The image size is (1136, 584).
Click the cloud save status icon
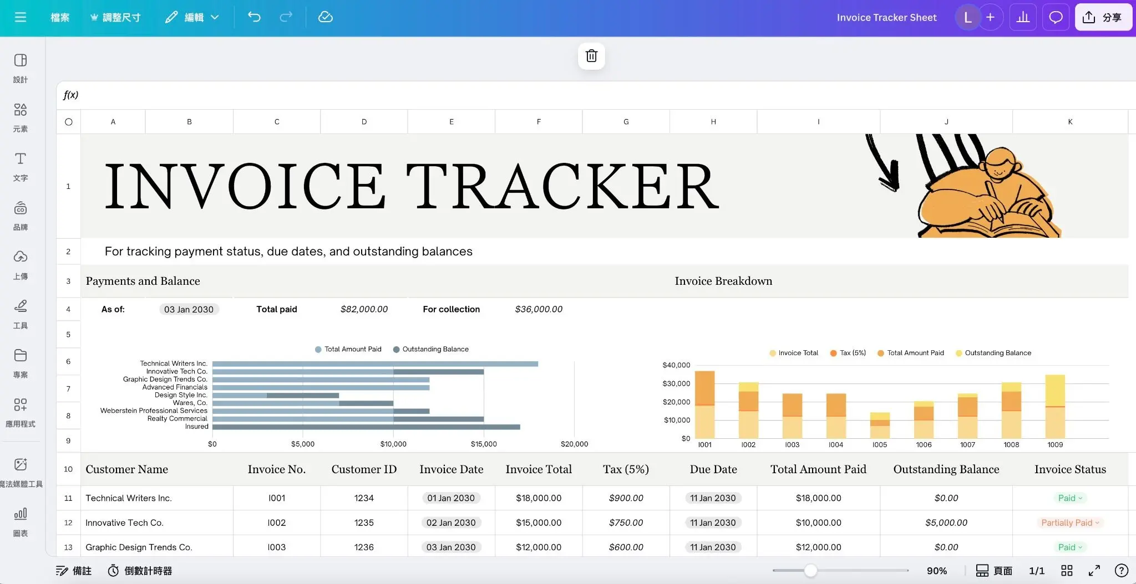[x=325, y=17]
